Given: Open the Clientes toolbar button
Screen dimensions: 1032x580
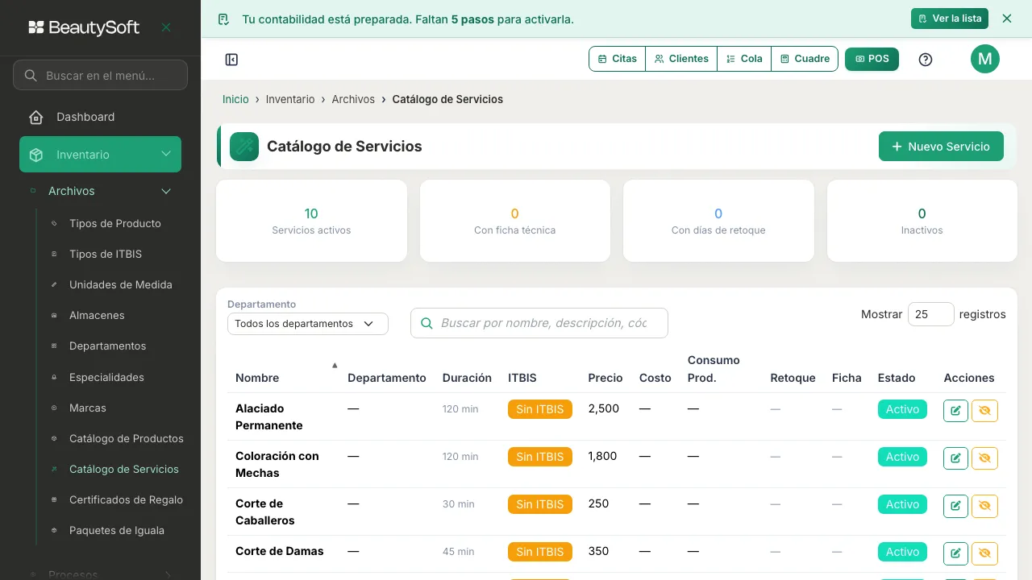Looking at the screenshot, I should pos(681,59).
